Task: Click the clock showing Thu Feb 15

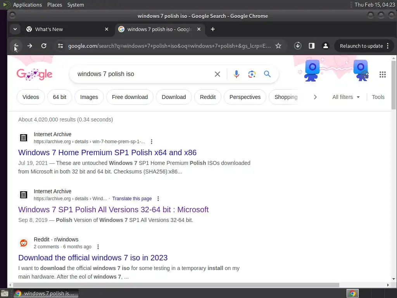Action: (x=375, y=5)
